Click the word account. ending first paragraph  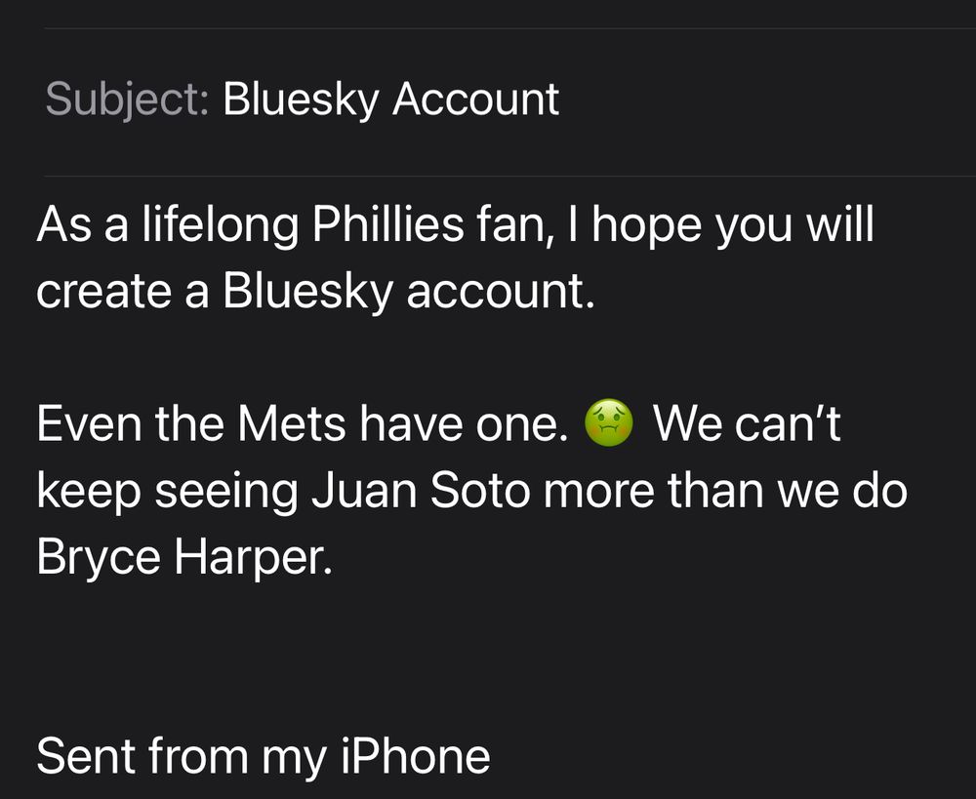click(x=501, y=293)
